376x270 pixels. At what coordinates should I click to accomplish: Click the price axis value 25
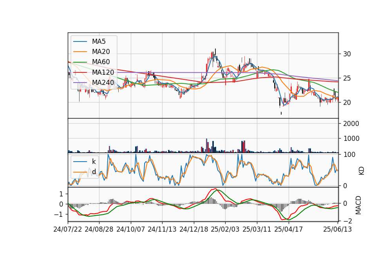point(347,78)
